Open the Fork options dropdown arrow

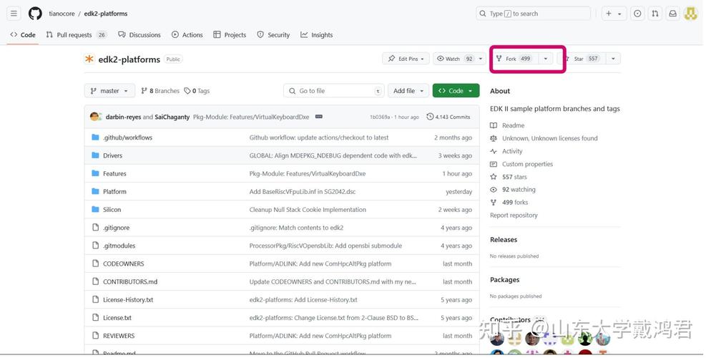546,59
